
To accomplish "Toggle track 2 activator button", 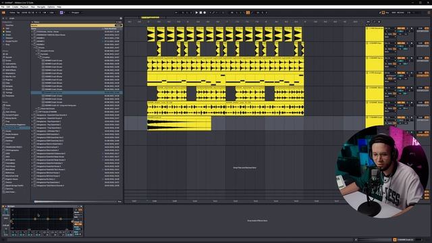I will (401, 43).
